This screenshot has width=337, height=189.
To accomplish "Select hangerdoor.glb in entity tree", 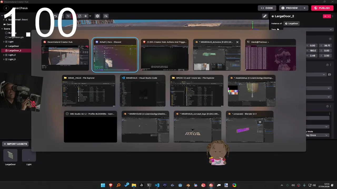I will coord(16,37).
